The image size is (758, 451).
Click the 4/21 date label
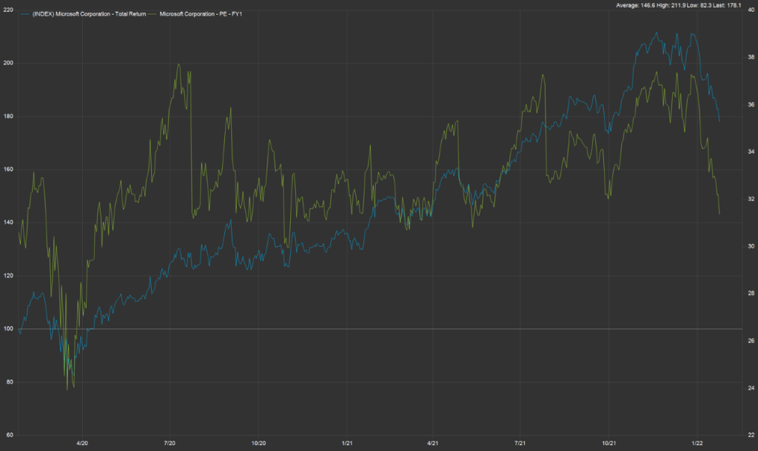click(432, 443)
